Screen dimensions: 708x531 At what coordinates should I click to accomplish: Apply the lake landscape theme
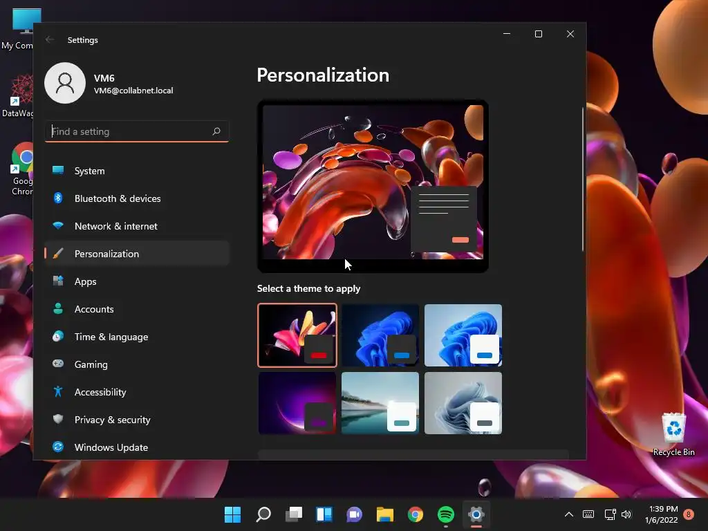(380, 403)
